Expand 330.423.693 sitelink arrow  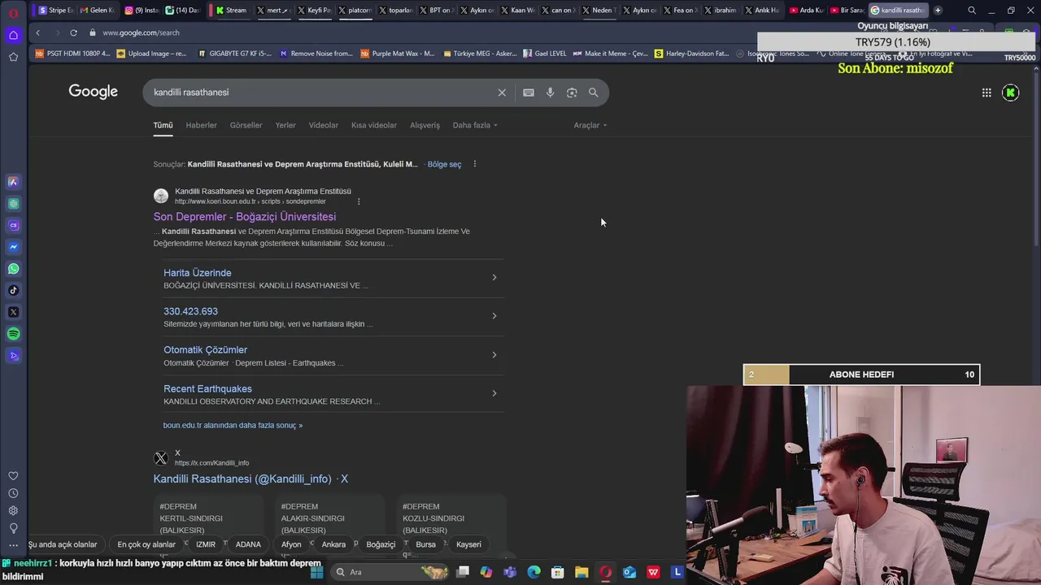coord(494,316)
